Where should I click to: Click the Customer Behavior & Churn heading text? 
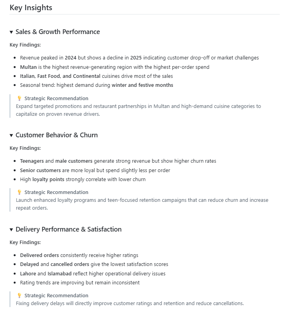[57, 135]
